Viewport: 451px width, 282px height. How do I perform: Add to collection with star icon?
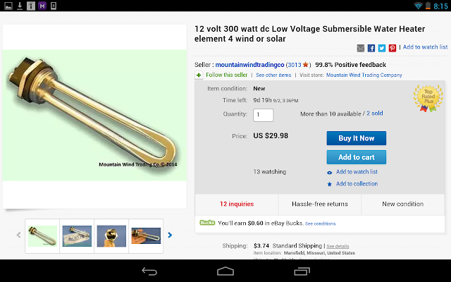pos(357,184)
